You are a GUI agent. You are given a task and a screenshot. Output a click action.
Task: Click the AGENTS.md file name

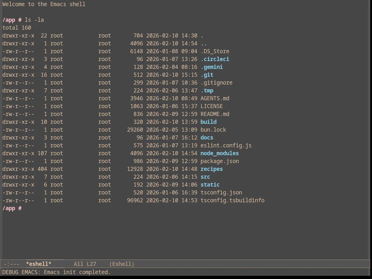(x=215, y=98)
